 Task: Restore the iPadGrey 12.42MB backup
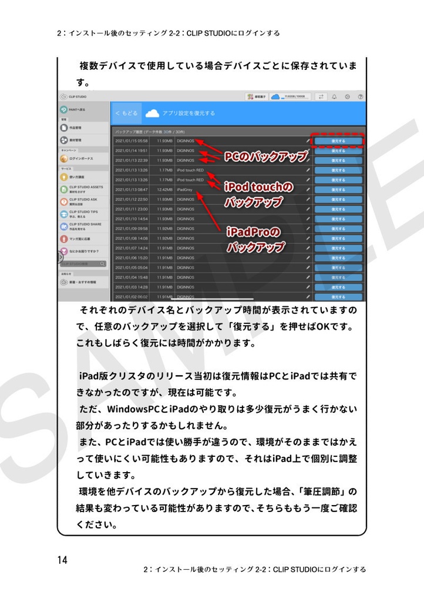pos(338,190)
